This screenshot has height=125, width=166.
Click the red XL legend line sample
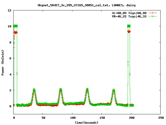[x=153, y=13]
